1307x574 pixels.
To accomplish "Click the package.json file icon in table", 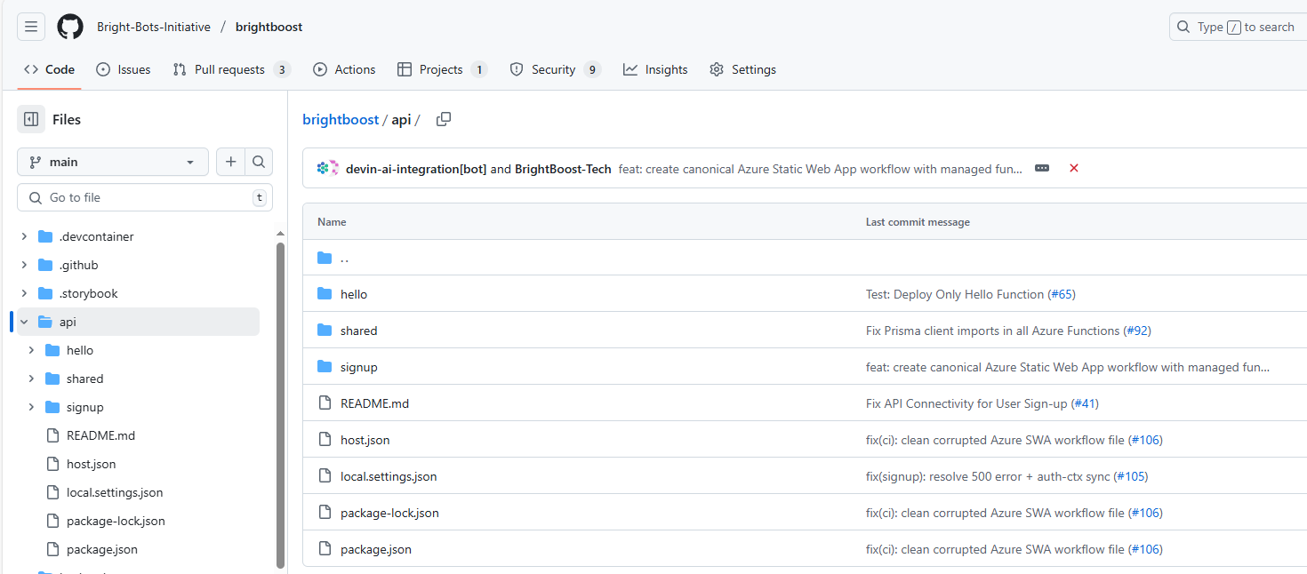I will [x=325, y=549].
